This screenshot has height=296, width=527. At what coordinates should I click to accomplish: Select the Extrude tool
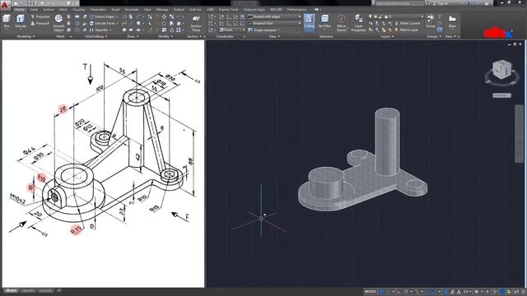point(21,21)
